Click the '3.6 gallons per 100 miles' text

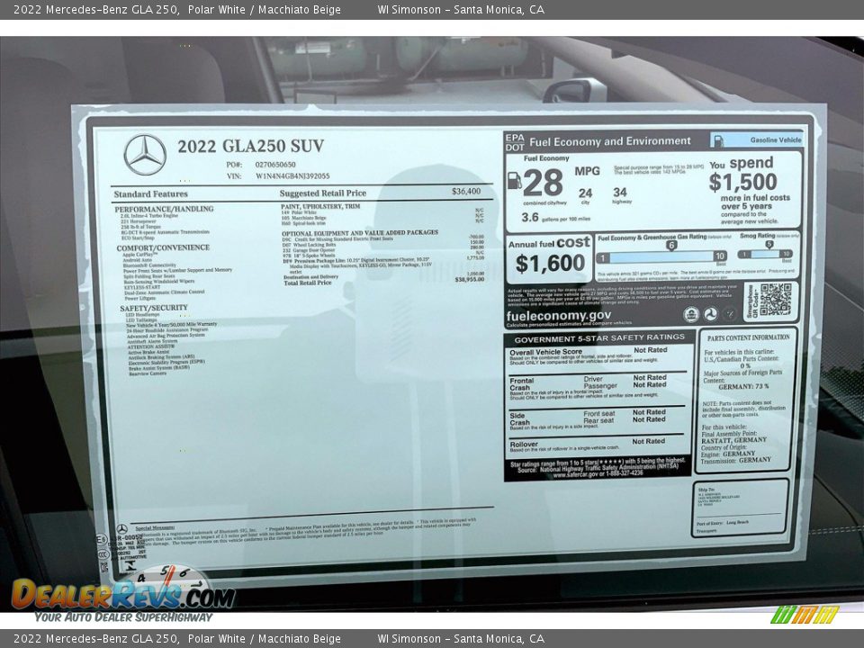[555, 218]
